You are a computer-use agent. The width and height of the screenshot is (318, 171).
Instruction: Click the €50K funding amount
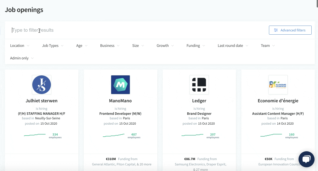click(x=268, y=159)
